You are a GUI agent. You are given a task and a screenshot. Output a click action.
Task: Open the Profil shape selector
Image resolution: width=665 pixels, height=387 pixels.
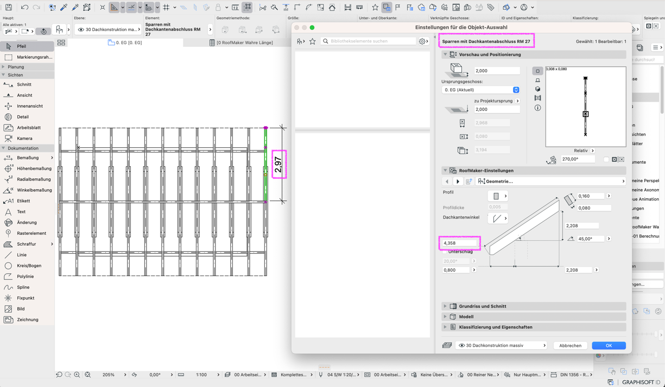click(498, 196)
